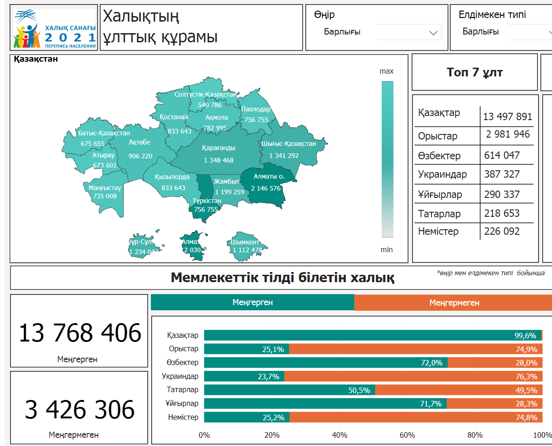Click the map max-min color scale
This screenshot has height=446, width=552.
pos(387,159)
